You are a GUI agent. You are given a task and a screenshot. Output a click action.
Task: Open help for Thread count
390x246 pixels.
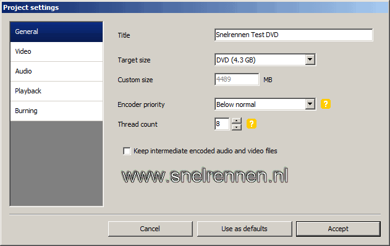tap(252, 124)
